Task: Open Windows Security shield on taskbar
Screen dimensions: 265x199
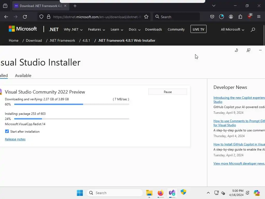Action: coord(183,192)
